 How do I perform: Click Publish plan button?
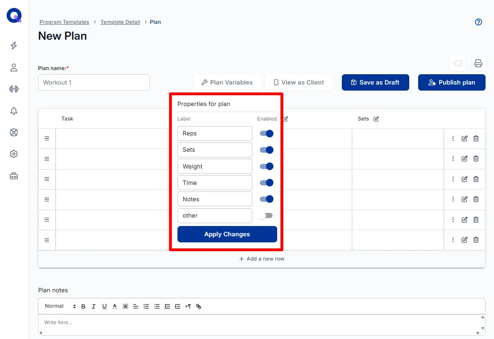pyautogui.click(x=452, y=82)
